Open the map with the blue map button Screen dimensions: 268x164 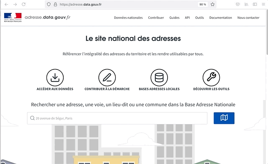224,118
